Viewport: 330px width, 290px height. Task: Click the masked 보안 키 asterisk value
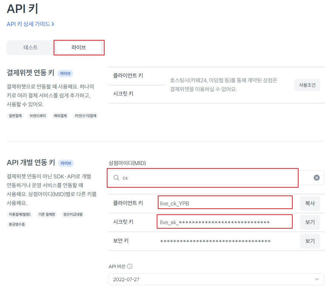215,241
